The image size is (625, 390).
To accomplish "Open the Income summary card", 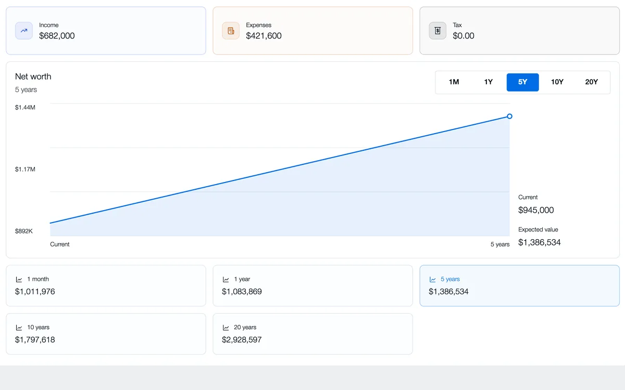I will pyautogui.click(x=106, y=31).
